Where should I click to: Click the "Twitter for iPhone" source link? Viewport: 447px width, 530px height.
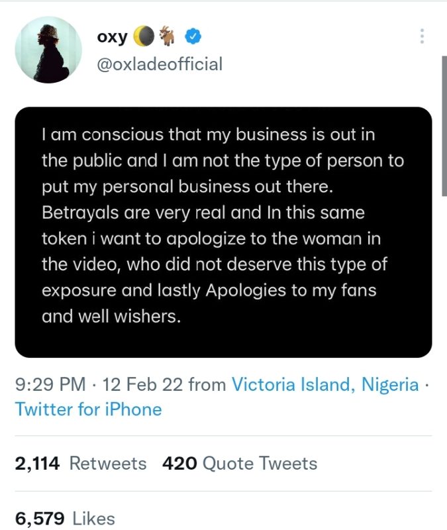click(x=88, y=409)
